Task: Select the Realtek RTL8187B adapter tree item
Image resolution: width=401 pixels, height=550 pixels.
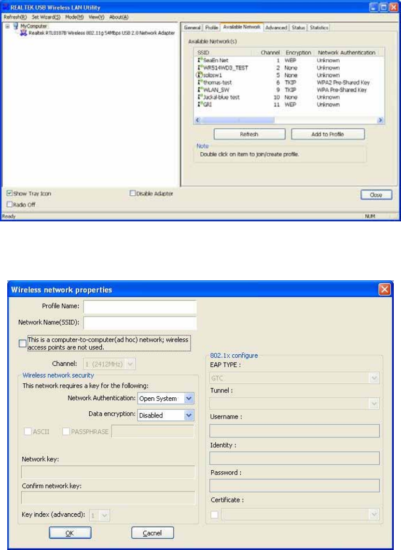Action: (x=101, y=33)
